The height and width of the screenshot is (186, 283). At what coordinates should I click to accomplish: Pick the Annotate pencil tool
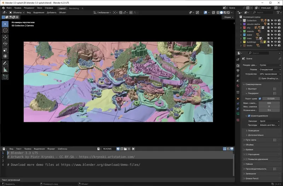5,63
